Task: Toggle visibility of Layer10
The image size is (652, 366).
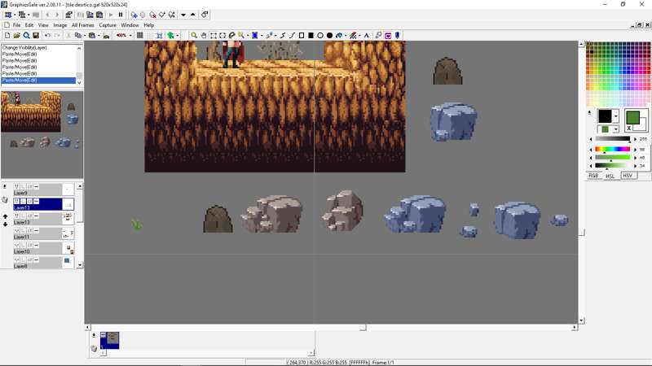Action: click(x=16, y=246)
